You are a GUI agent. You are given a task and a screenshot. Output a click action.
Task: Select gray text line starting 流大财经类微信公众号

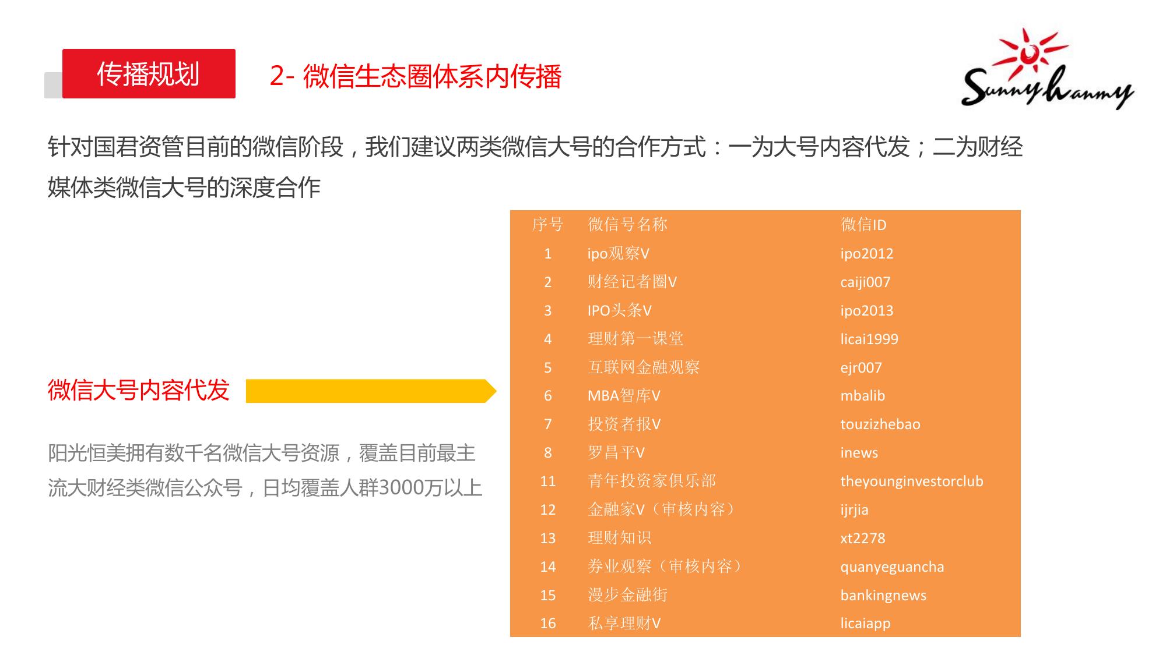coord(265,488)
